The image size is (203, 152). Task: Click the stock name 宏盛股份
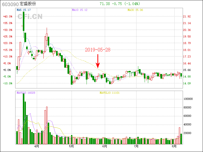coord(28,4)
